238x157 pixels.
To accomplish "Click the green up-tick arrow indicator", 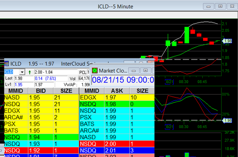I will [x=30, y=72].
